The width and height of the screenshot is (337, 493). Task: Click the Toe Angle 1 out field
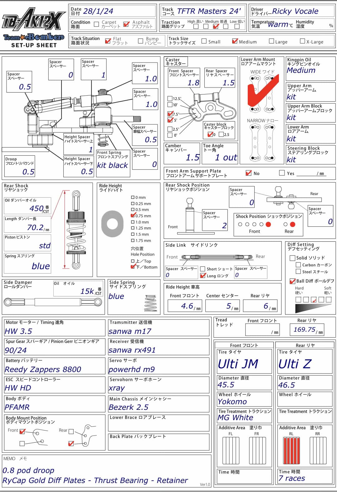[220, 153]
